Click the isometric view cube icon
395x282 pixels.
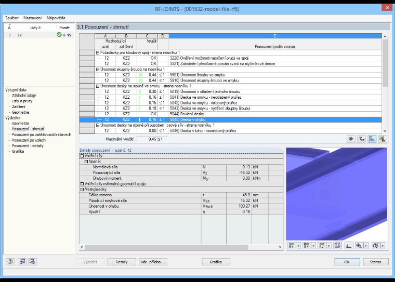coord(337,246)
